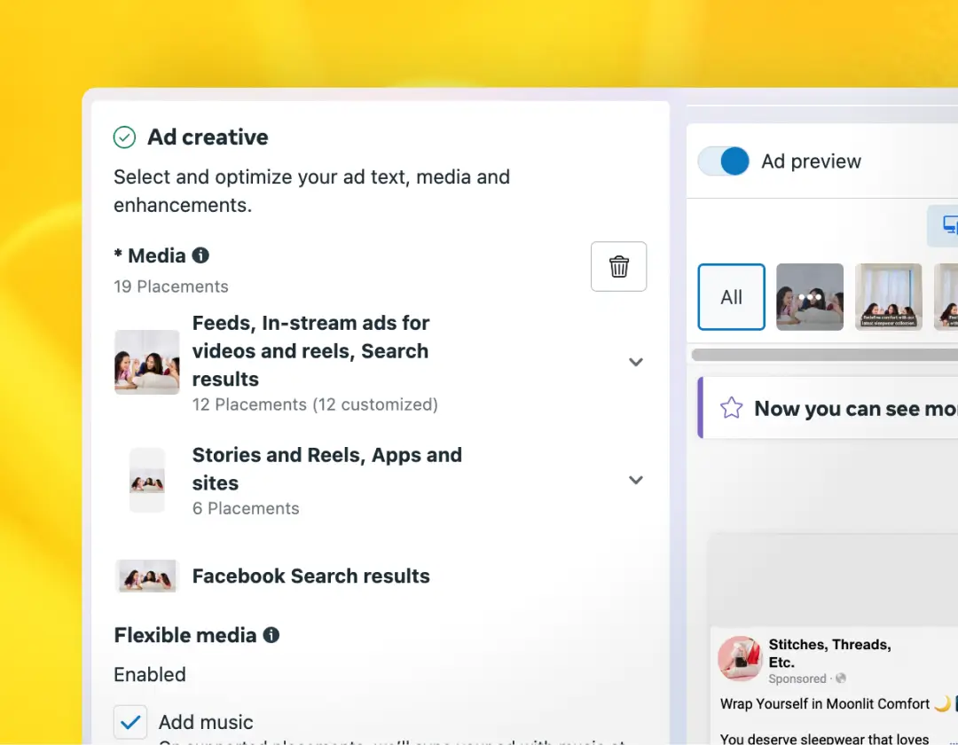
Task: Select the first preview thumbnail with dots
Action: point(809,297)
